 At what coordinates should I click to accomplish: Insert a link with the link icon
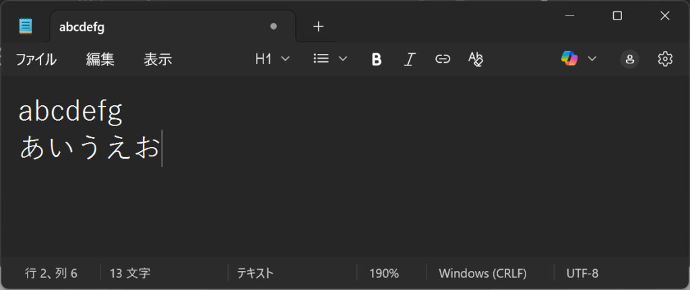pyautogui.click(x=442, y=59)
